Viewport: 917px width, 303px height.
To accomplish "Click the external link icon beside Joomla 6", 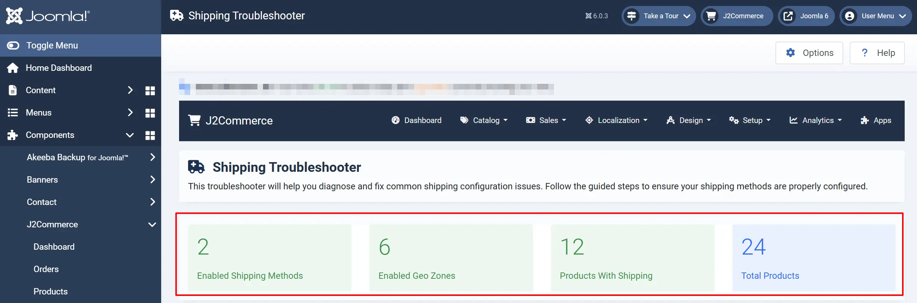I will 788,16.
